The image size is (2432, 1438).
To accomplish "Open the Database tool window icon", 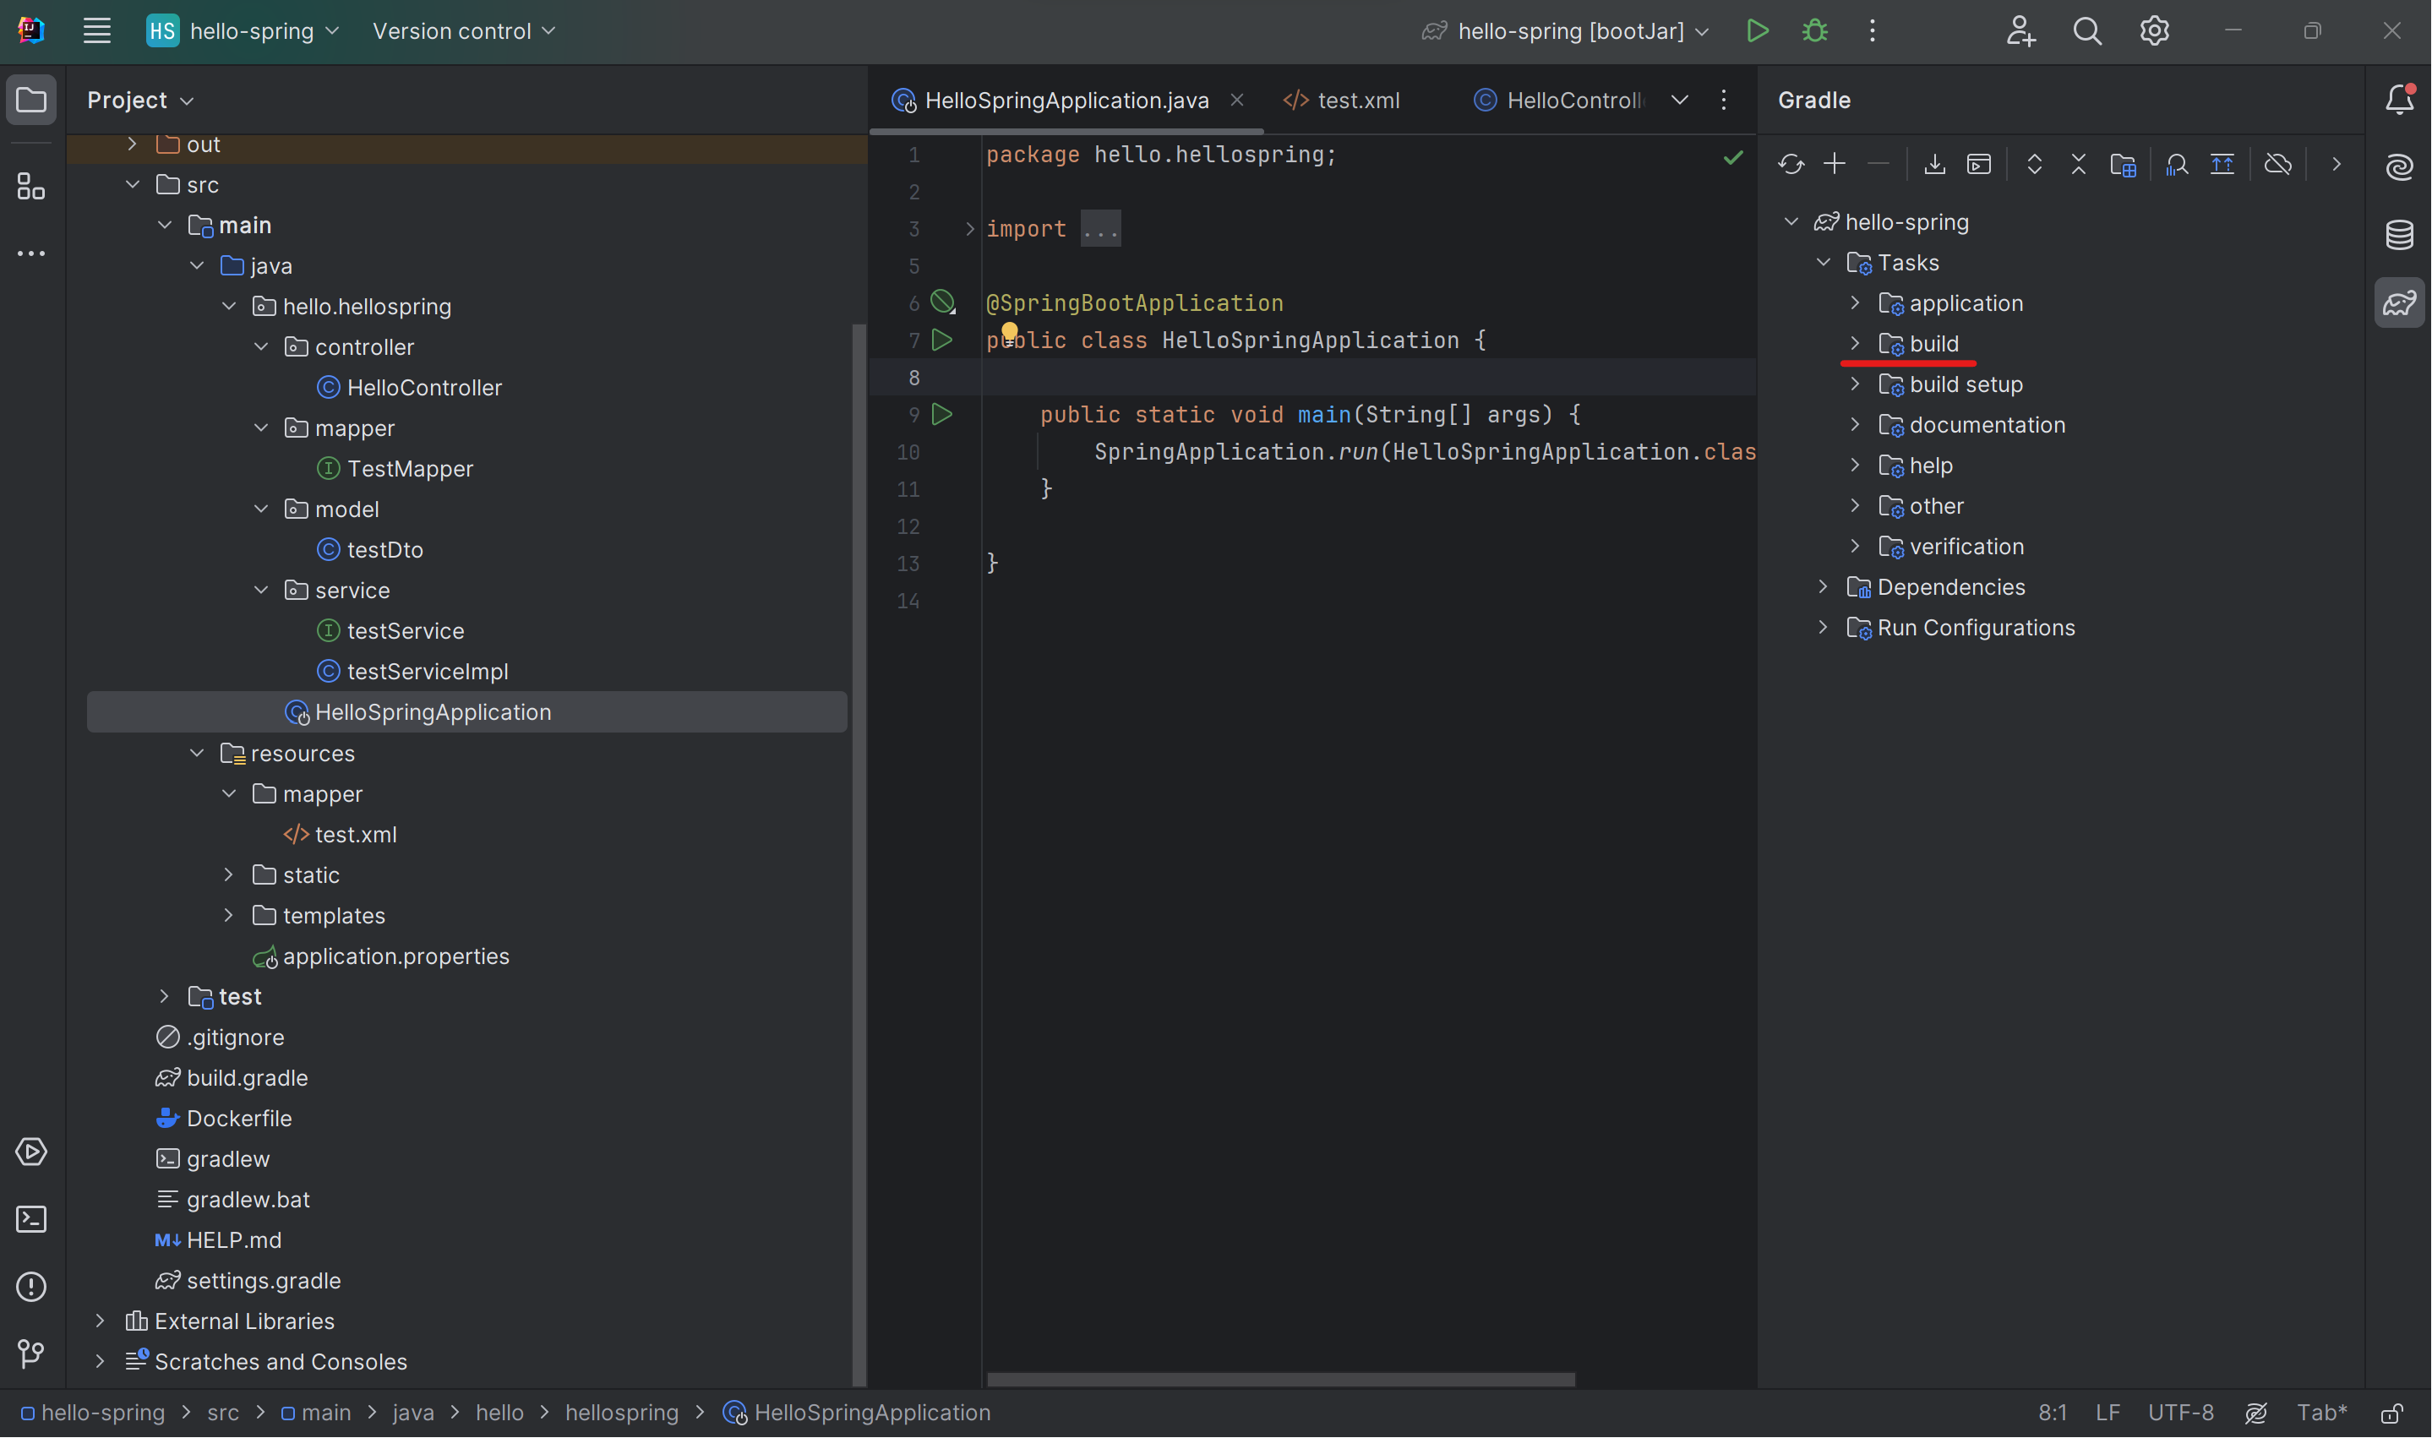I will [x=2399, y=235].
